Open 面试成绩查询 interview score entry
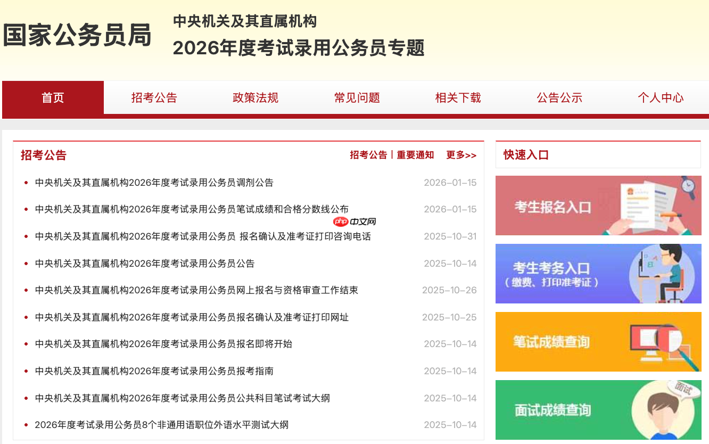The height and width of the screenshot is (444, 709). [x=598, y=410]
